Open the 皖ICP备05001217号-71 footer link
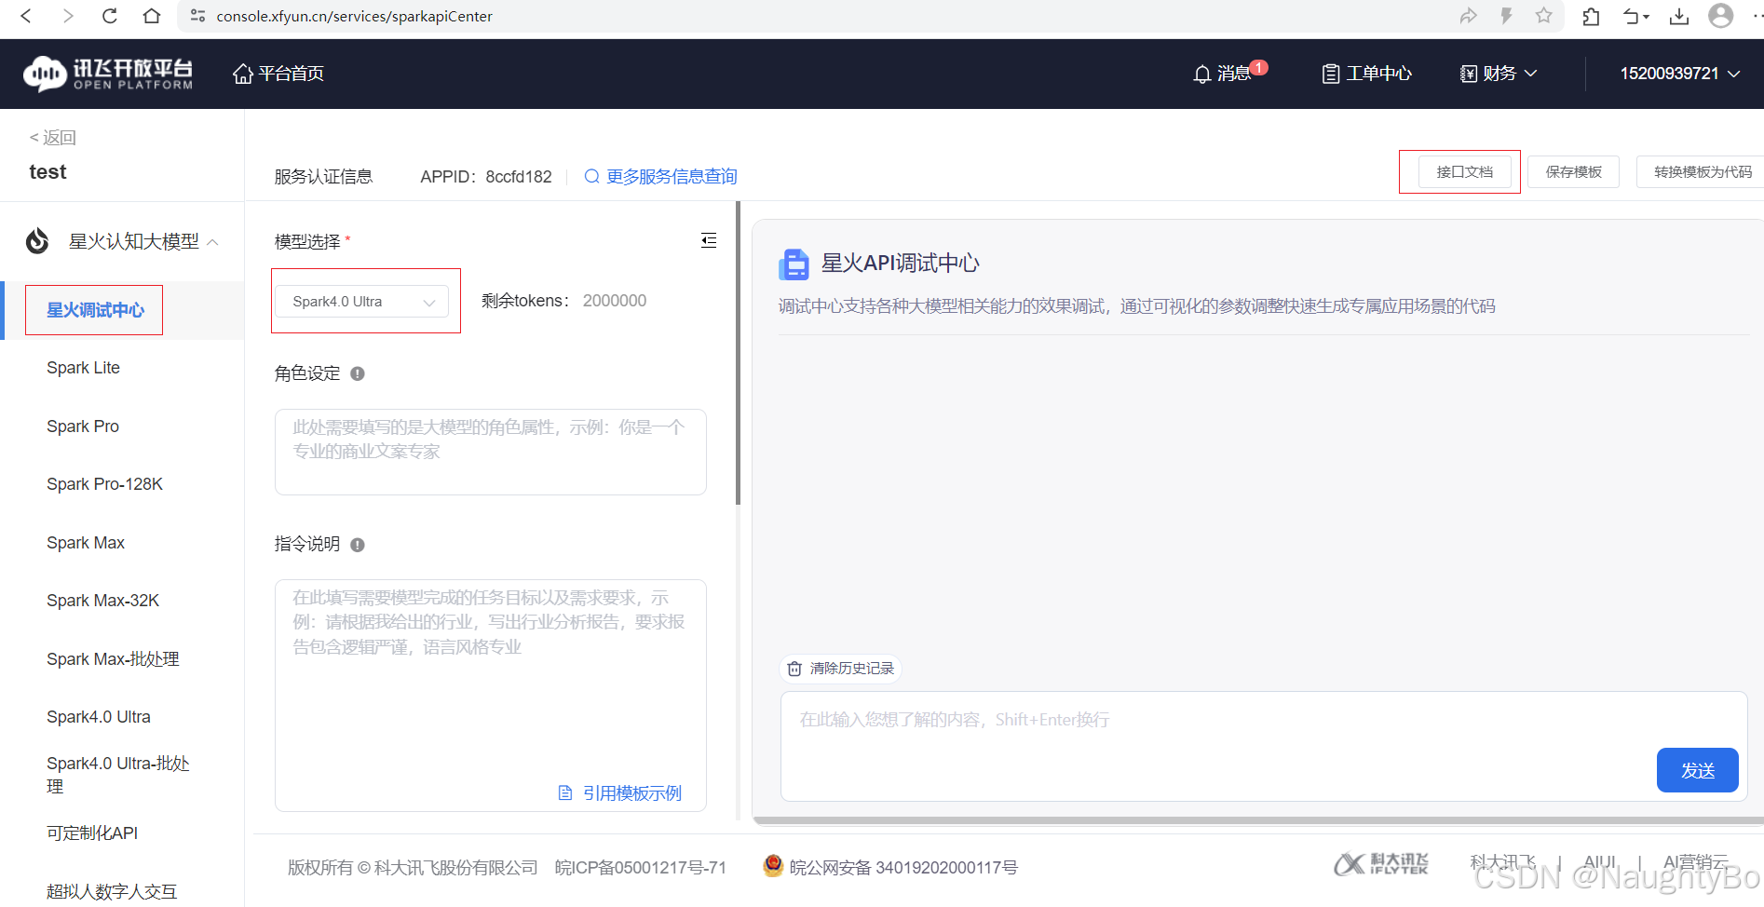 [640, 867]
